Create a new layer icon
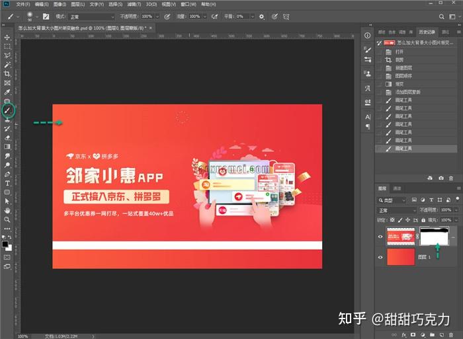The height and width of the screenshot is (339, 463). click(x=442, y=335)
